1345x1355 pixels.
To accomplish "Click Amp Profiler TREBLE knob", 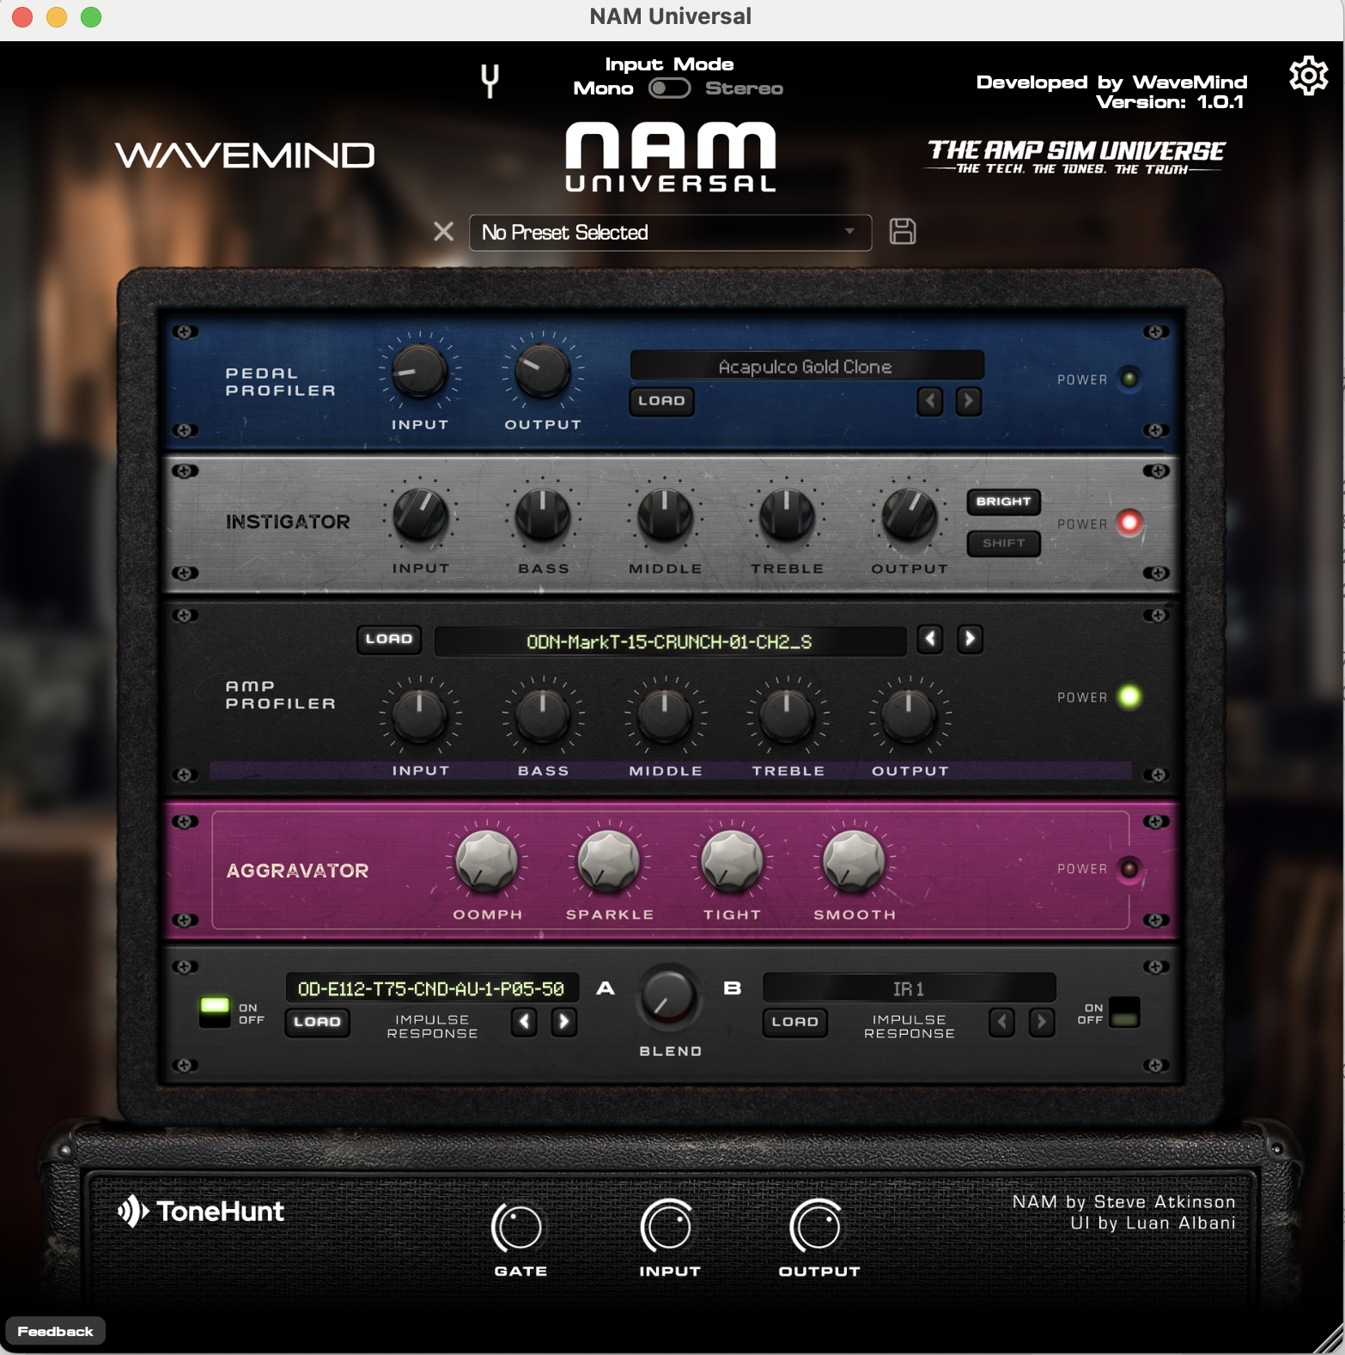I will [x=787, y=716].
